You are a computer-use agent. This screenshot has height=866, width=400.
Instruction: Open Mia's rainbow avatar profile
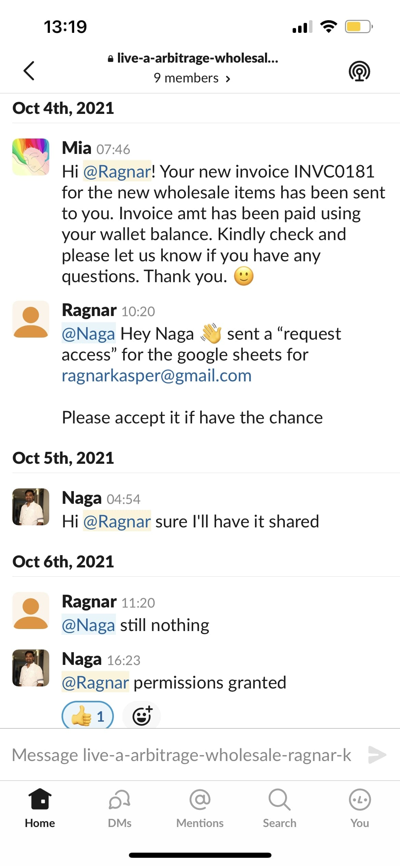31,157
